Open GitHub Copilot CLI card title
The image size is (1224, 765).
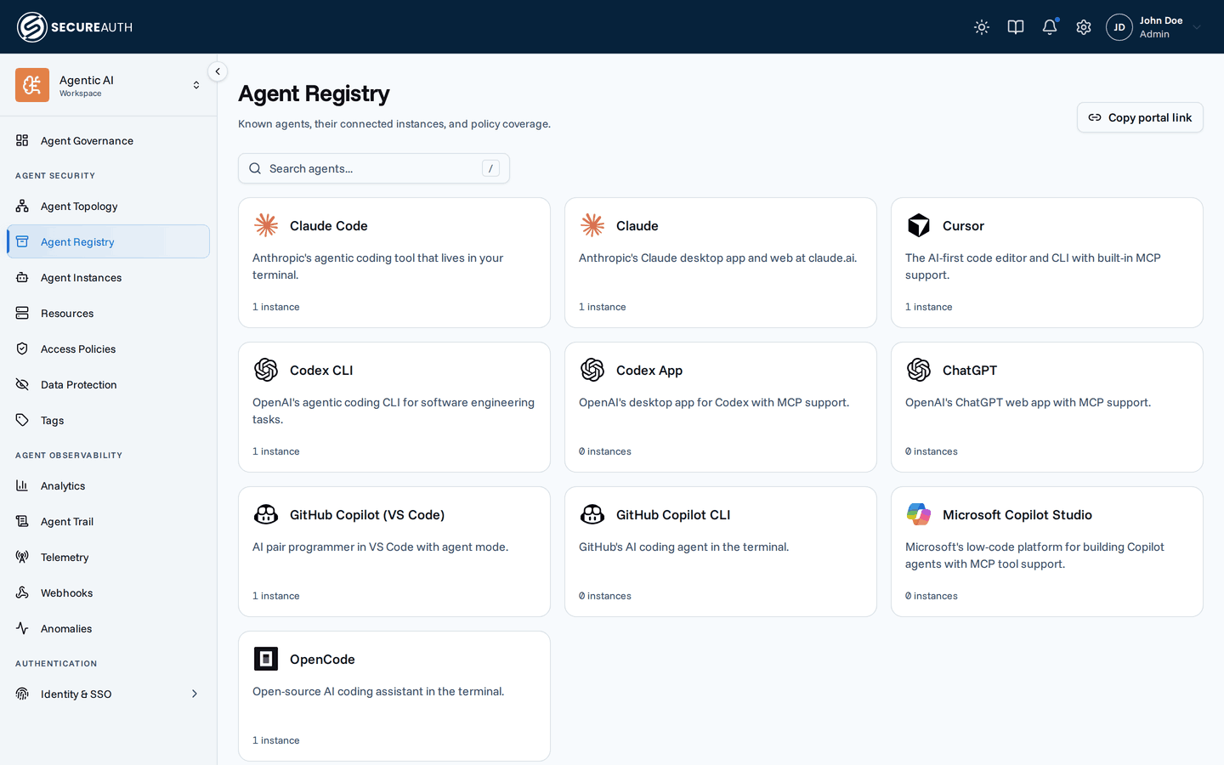pyautogui.click(x=673, y=514)
